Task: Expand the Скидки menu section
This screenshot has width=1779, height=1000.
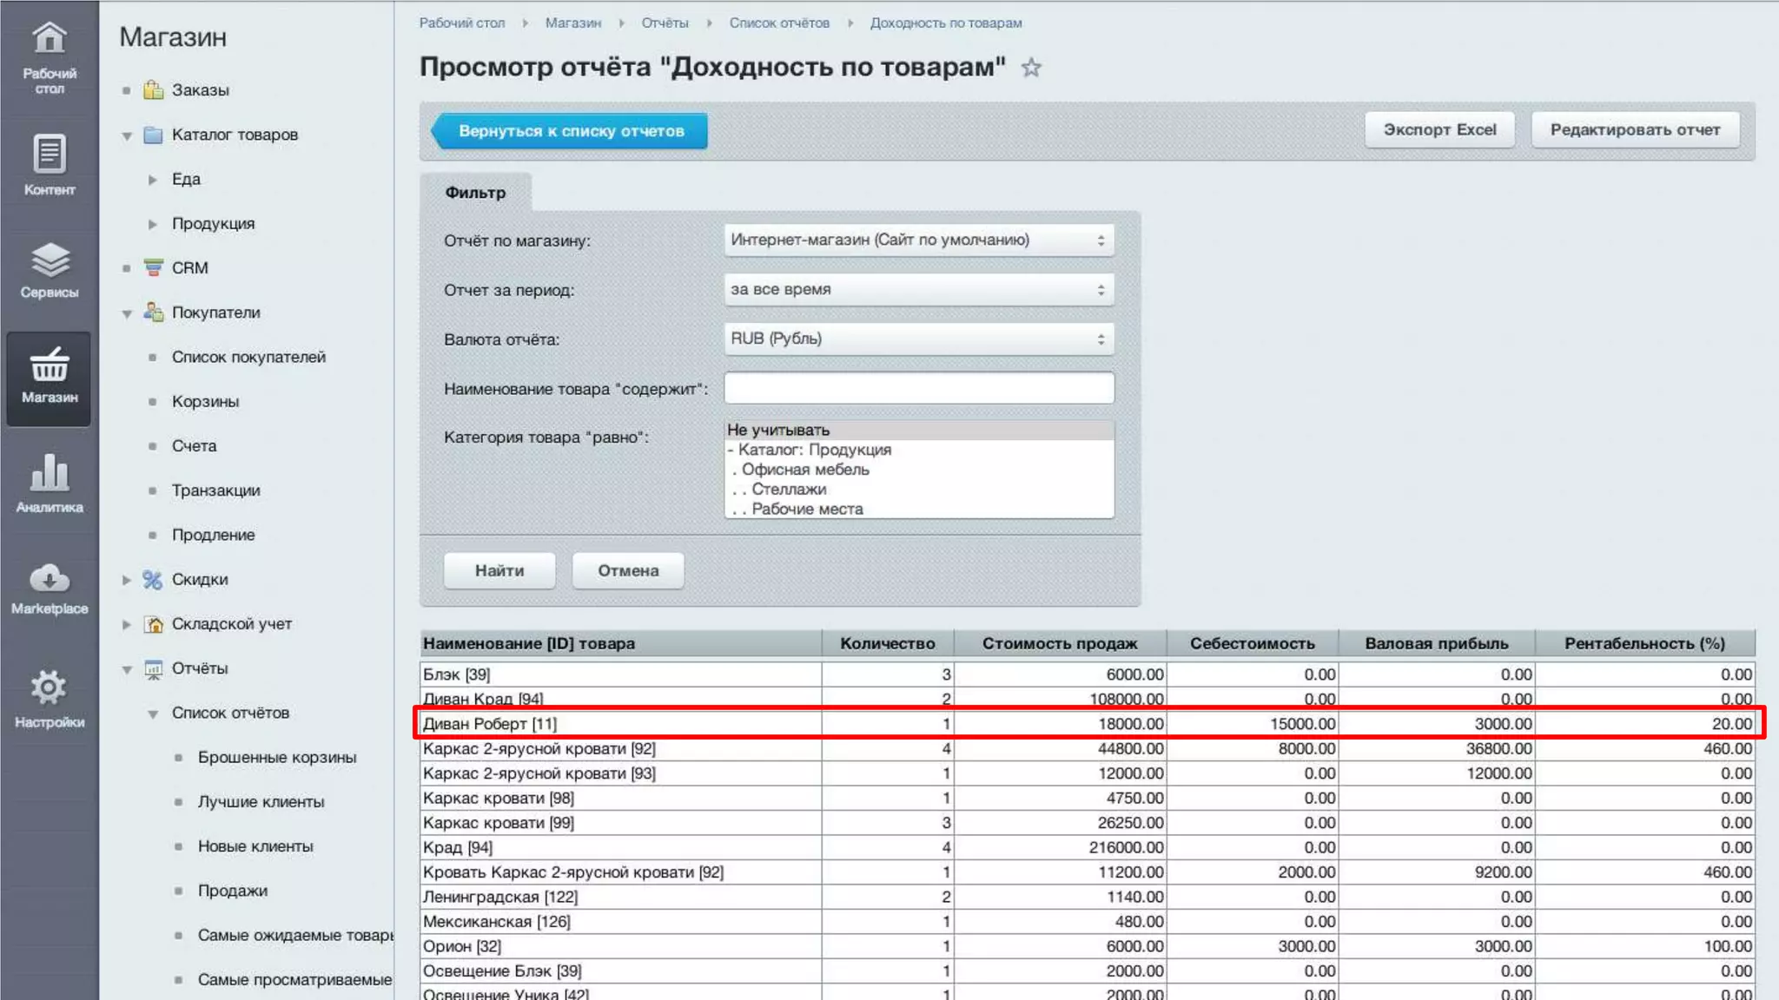Action: click(127, 580)
